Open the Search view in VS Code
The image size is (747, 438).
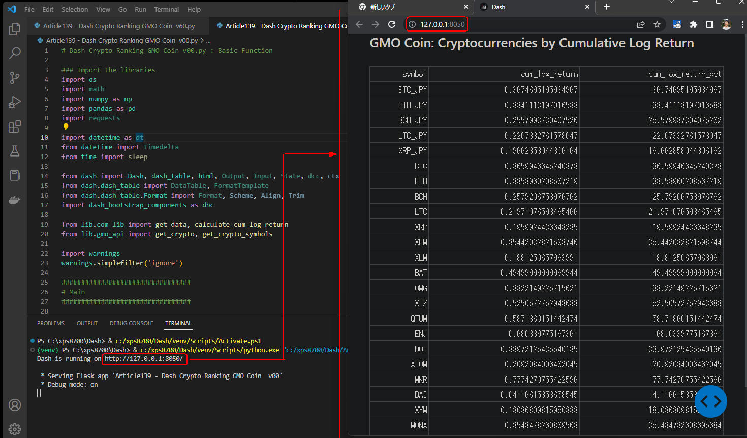point(15,53)
